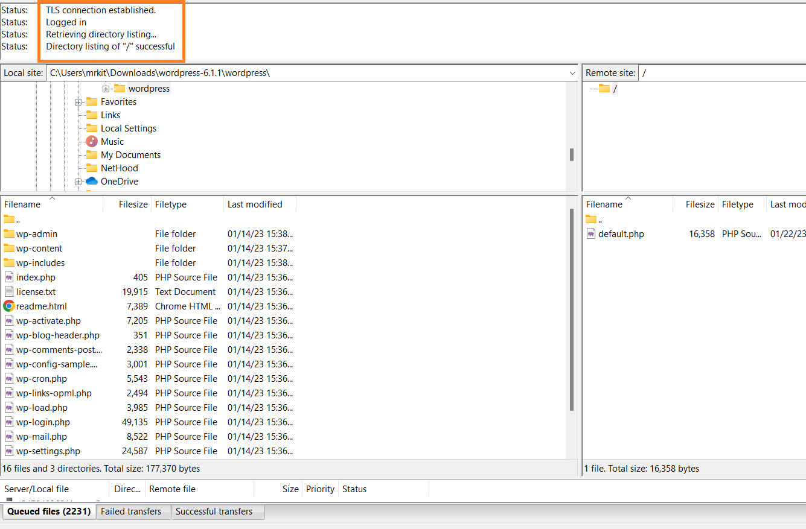Select the readme.html Chrome icon
806x529 pixels.
pyautogui.click(x=9, y=306)
